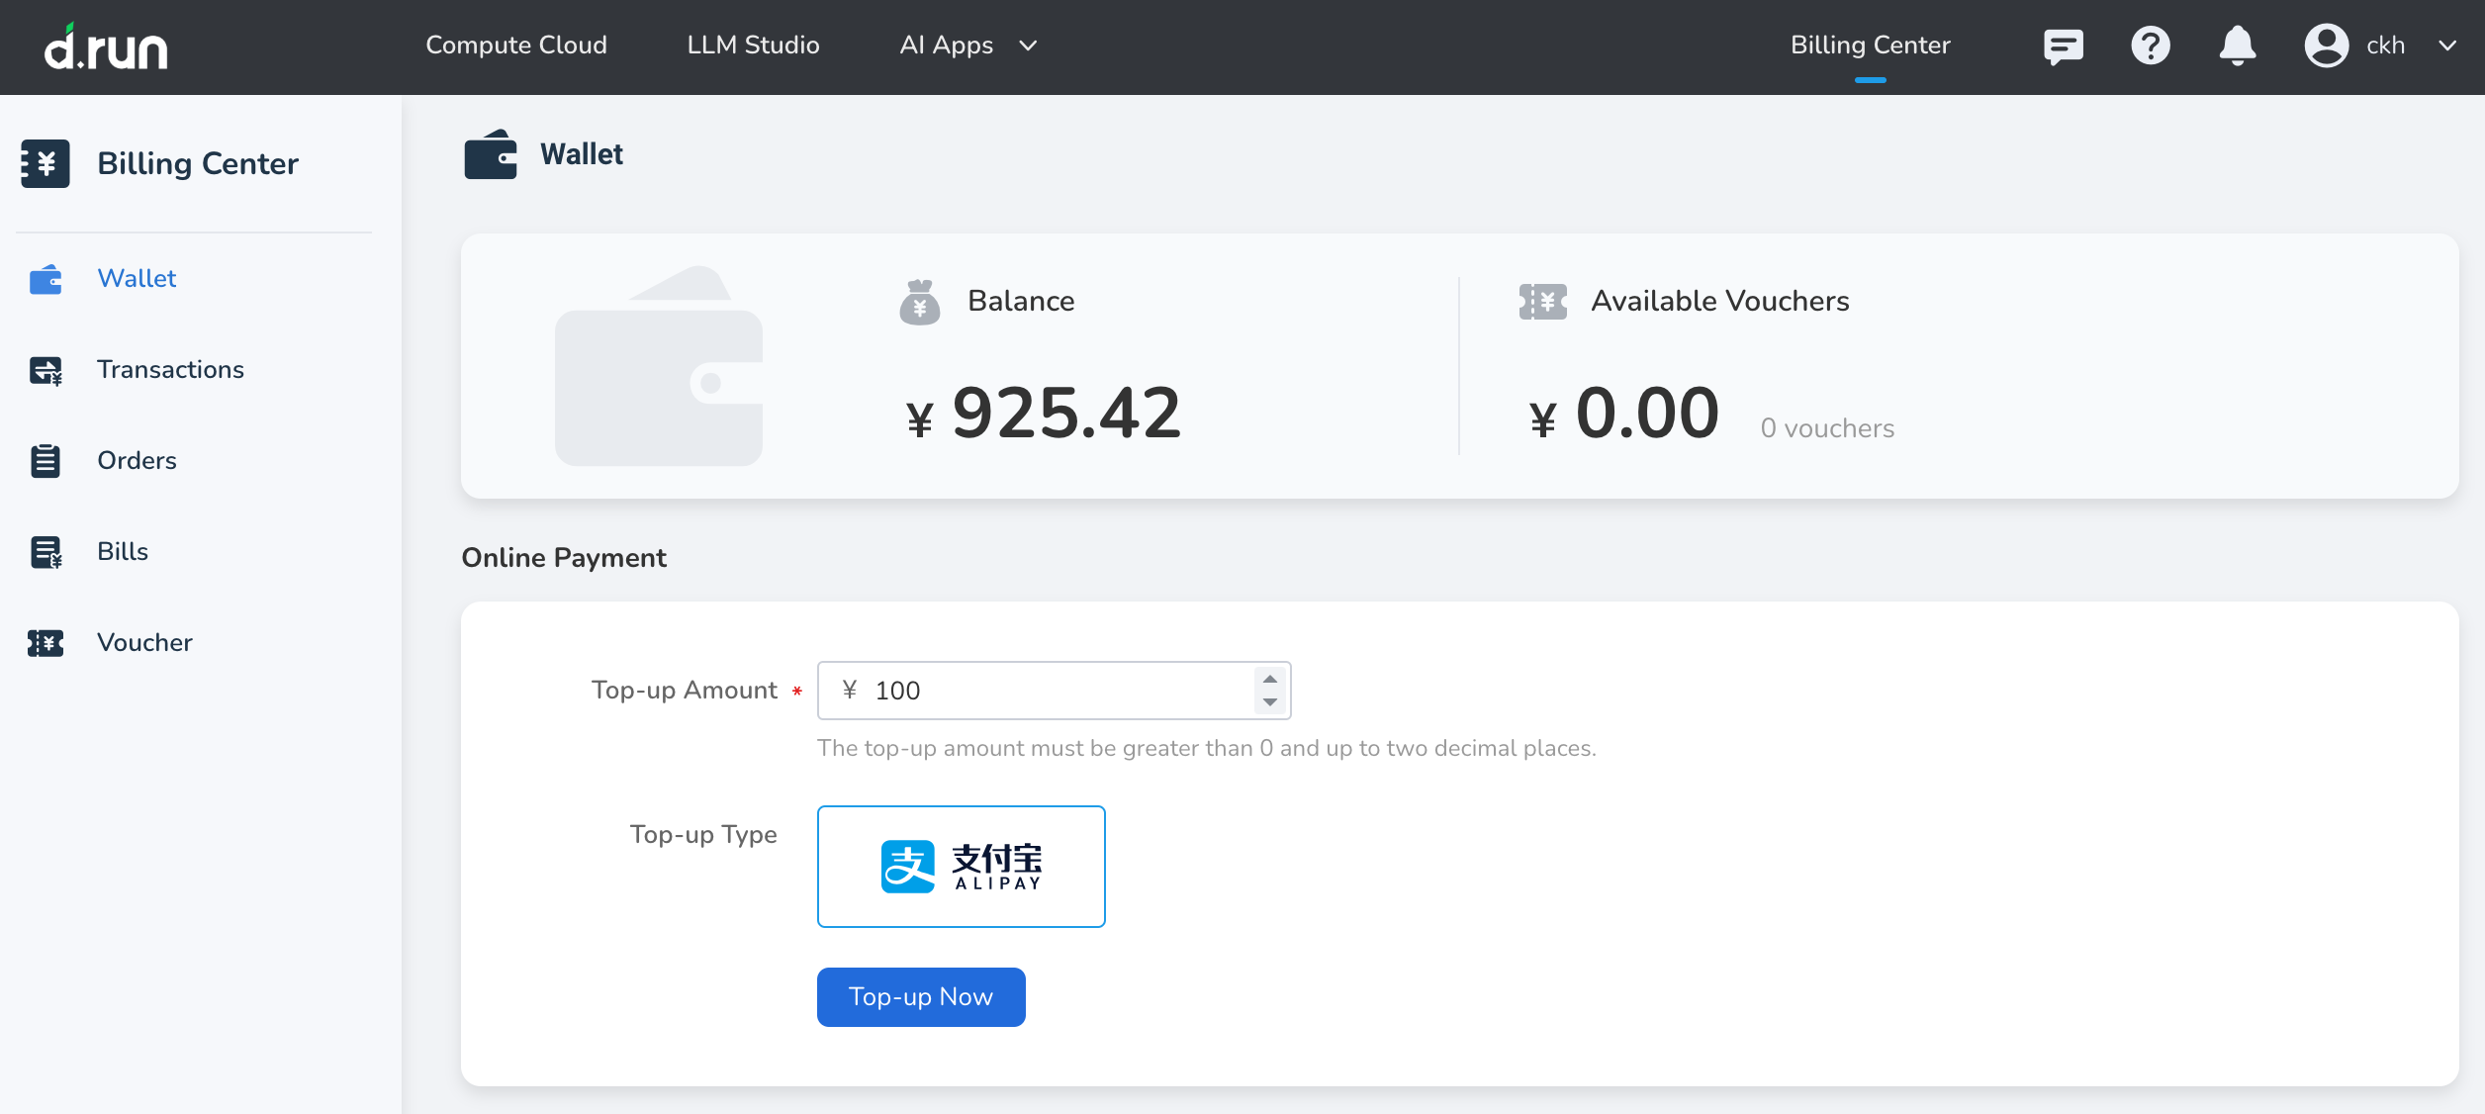Viewport: 2485px width, 1114px height.
Task: Open Compute Cloud in top navigation
Action: tap(515, 46)
